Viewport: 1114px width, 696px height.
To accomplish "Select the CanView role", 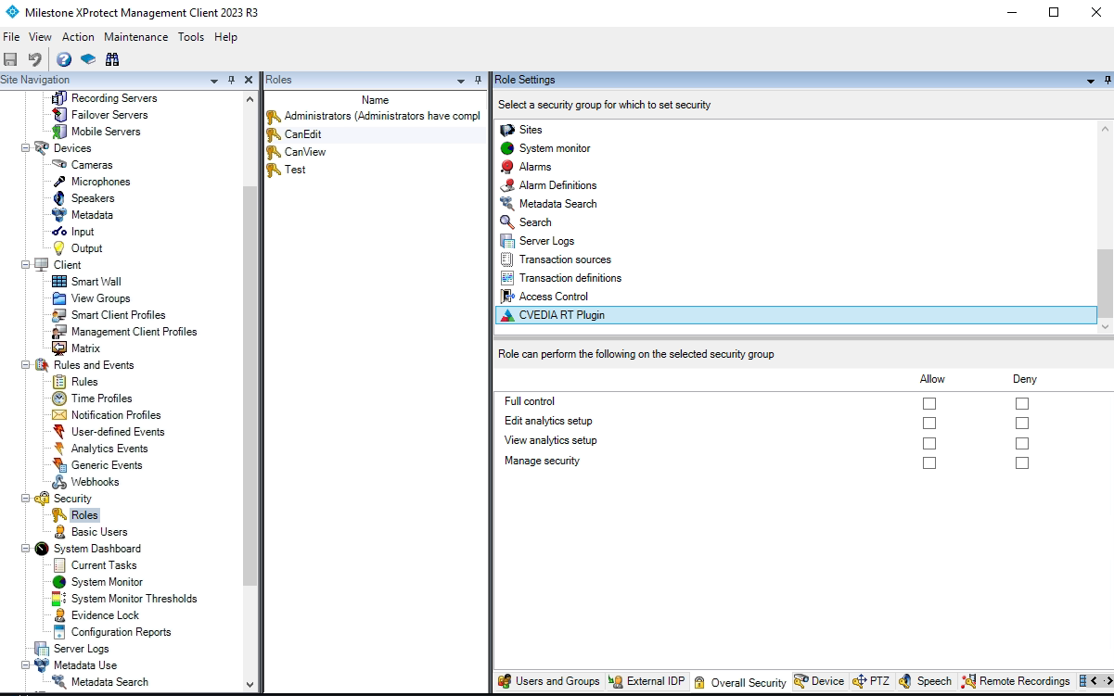I will 305,152.
